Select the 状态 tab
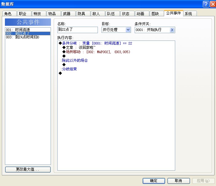Viewport: 216px width, 186px height. coord(127,14)
